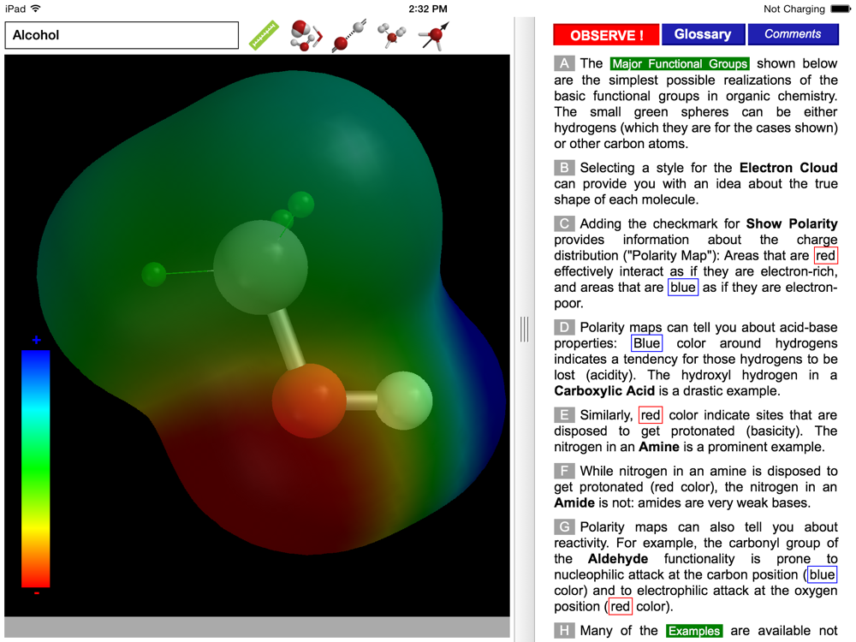Viewport: 856px width, 642px height.
Task: Open the Alcohol molecule name field
Action: coord(122,35)
